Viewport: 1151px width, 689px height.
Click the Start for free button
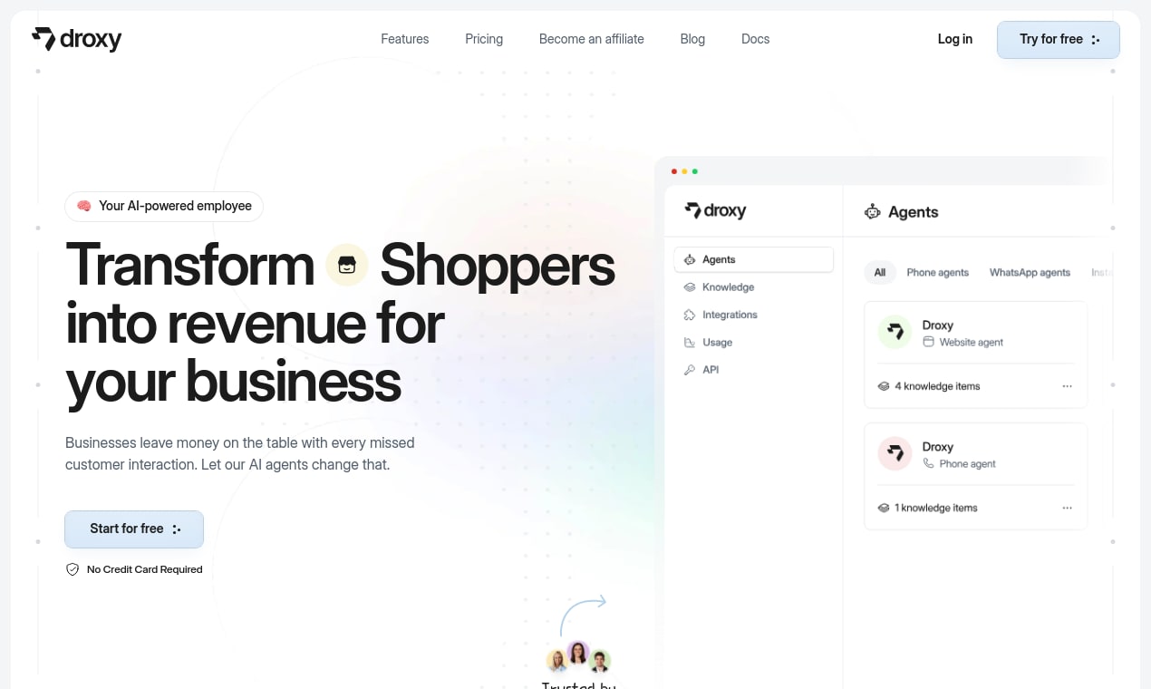click(x=134, y=529)
